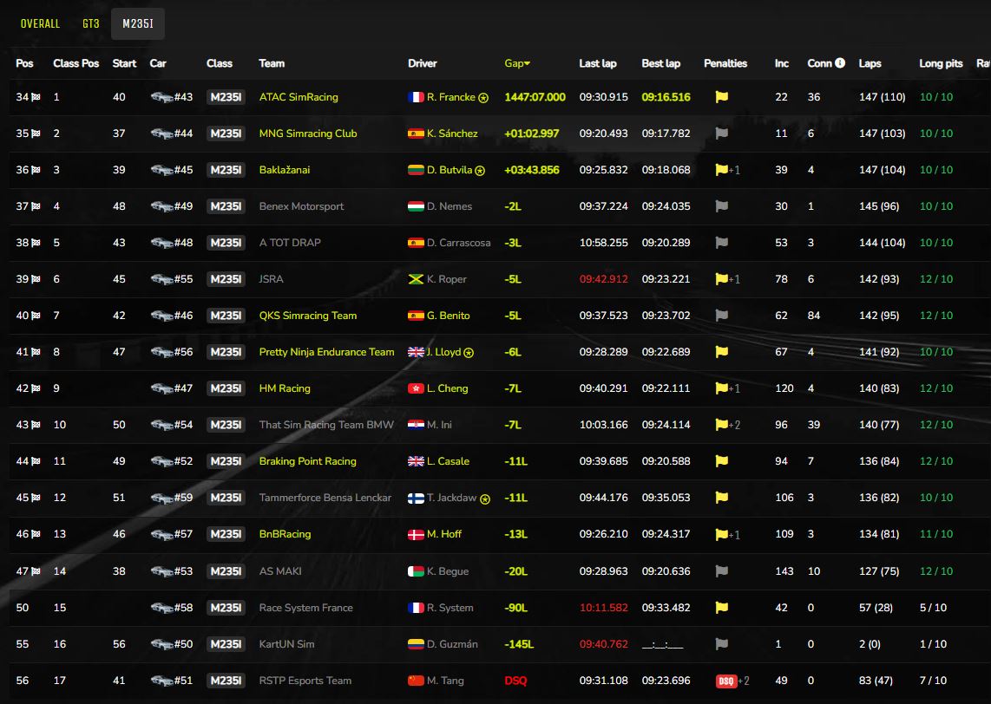The image size is (991, 704).
Task: Click team name KartUN Sim
Action: tap(286, 644)
